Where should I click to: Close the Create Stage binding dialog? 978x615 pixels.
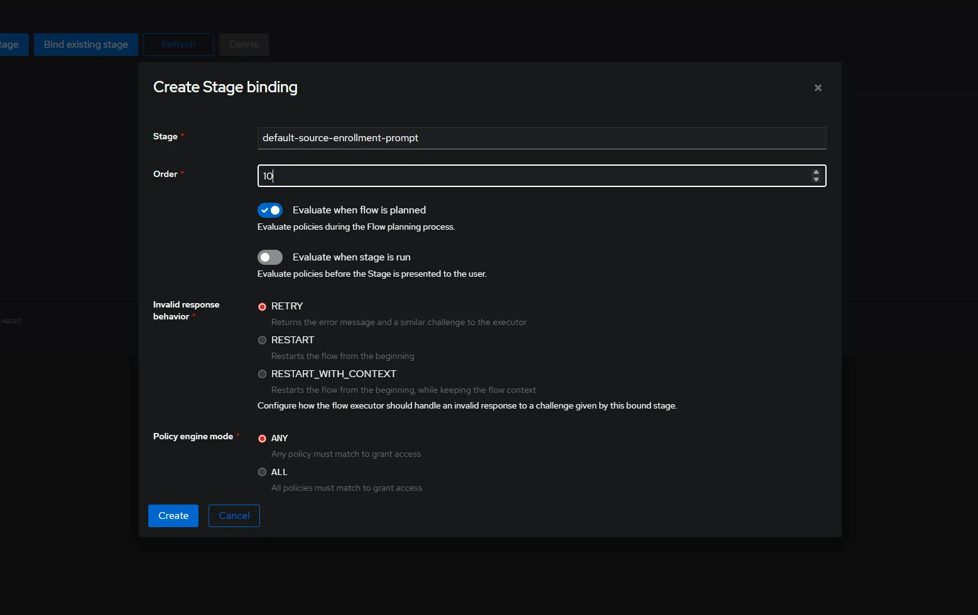click(x=818, y=88)
